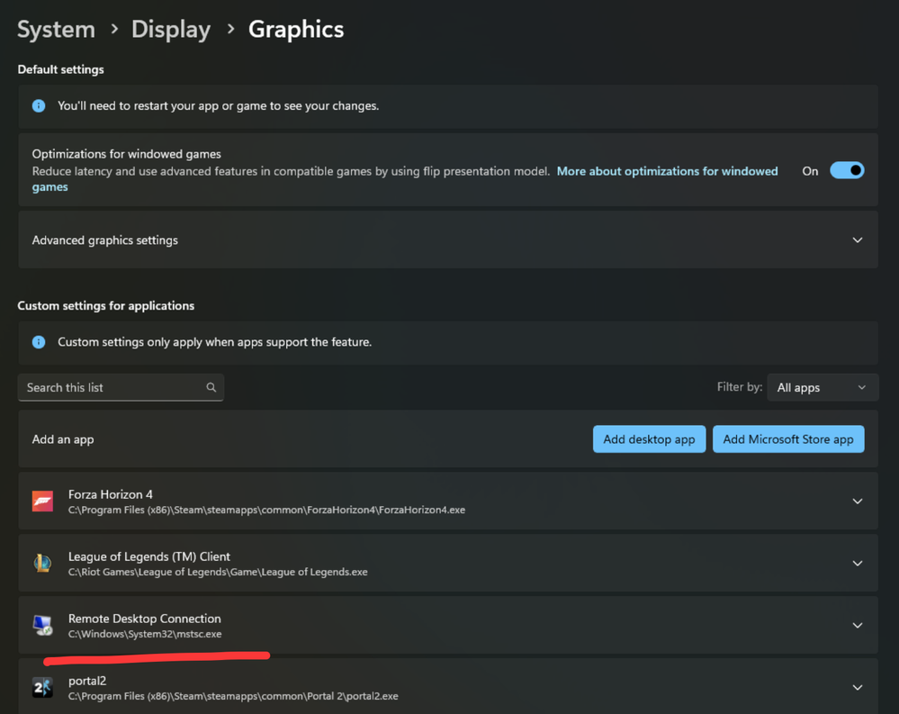Image resolution: width=899 pixels, height=714 pixels.
Task: Expand League of Legends (TM) Client chevron
Action: [x=857, y=563]
